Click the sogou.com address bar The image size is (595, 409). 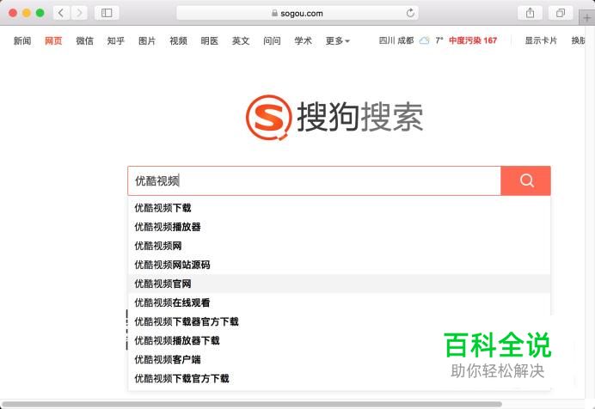(297, 13)
